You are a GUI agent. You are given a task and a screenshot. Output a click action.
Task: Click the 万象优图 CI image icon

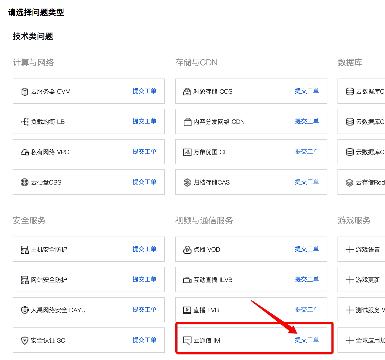click(x=187, y=152)
